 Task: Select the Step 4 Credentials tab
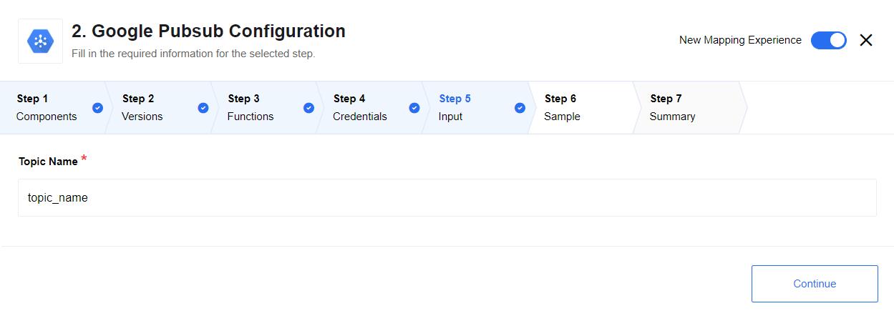pos(370,108)
